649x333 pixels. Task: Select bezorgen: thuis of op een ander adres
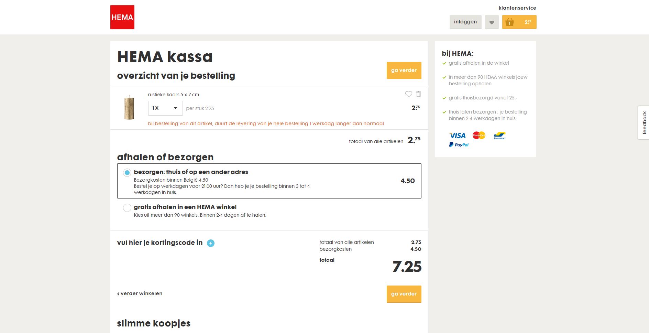pos(127,173)
